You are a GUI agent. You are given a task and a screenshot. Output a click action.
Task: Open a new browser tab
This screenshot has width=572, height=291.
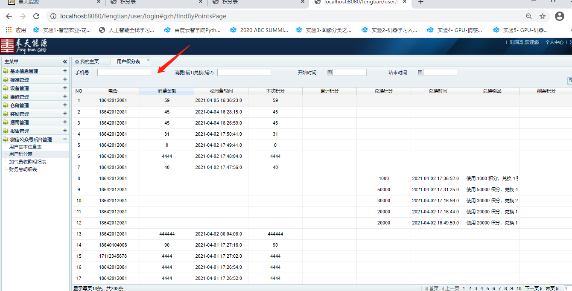pos(420,2)
